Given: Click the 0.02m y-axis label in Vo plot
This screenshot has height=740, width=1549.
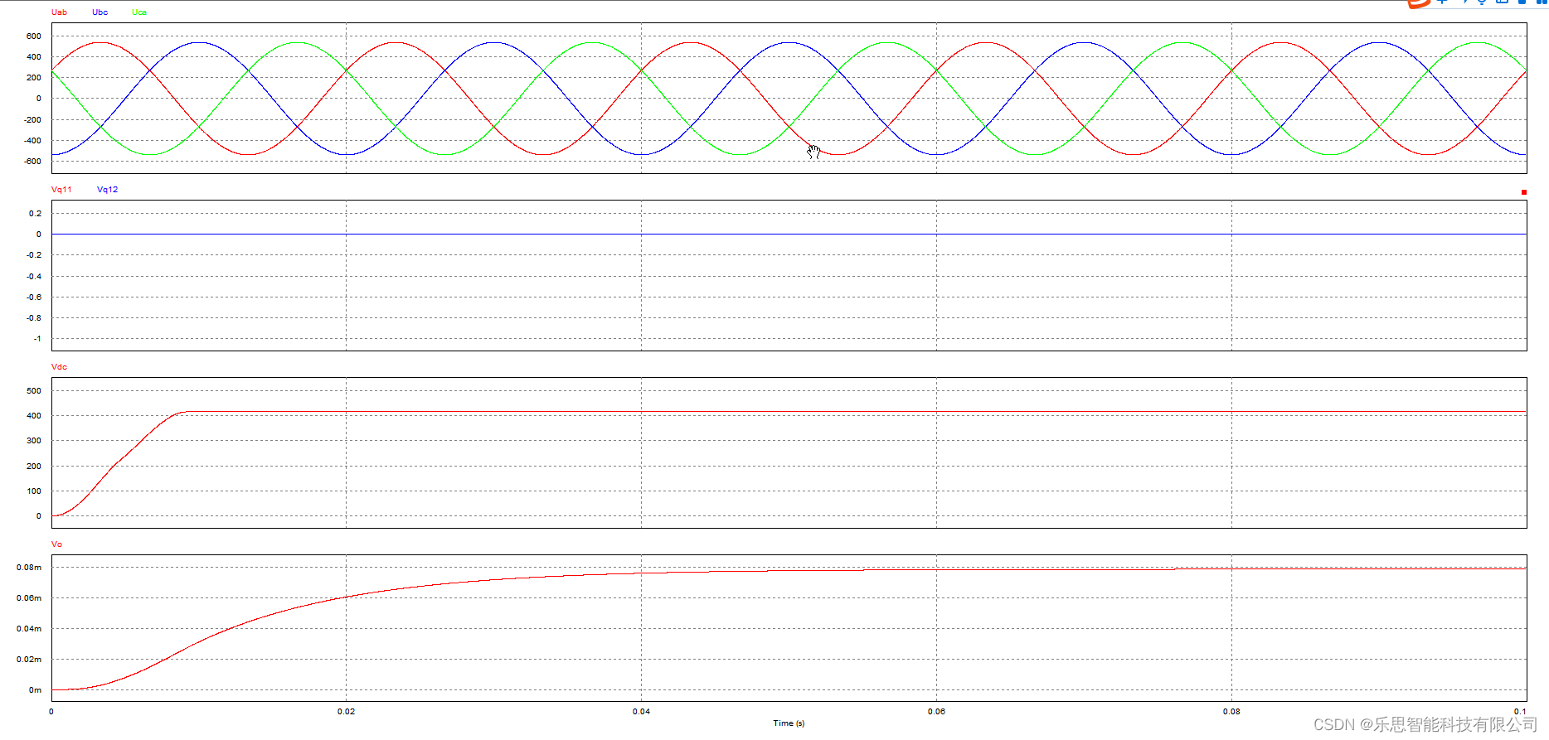Looking at the screenshot, I should click(29, 660).
